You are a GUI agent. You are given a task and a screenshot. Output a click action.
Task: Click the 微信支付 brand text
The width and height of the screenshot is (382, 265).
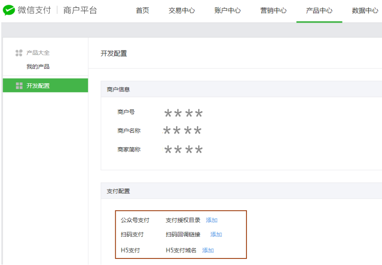34,10
